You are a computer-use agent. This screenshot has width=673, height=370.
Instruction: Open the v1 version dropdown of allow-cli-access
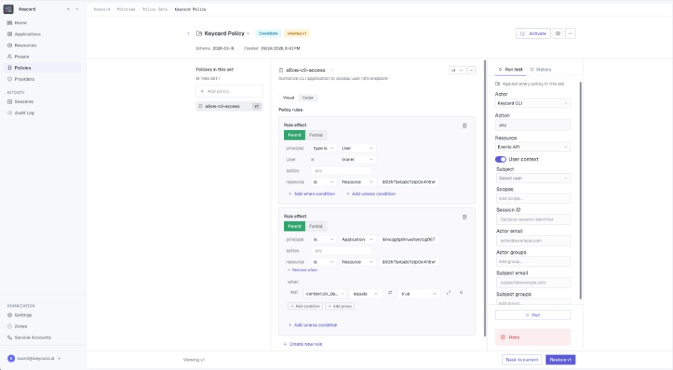457,70
